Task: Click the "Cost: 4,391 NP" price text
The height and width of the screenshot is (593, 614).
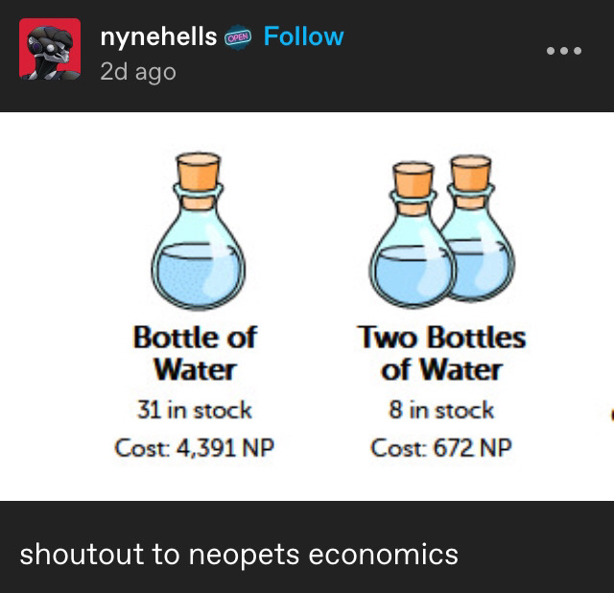Action: 195,448
